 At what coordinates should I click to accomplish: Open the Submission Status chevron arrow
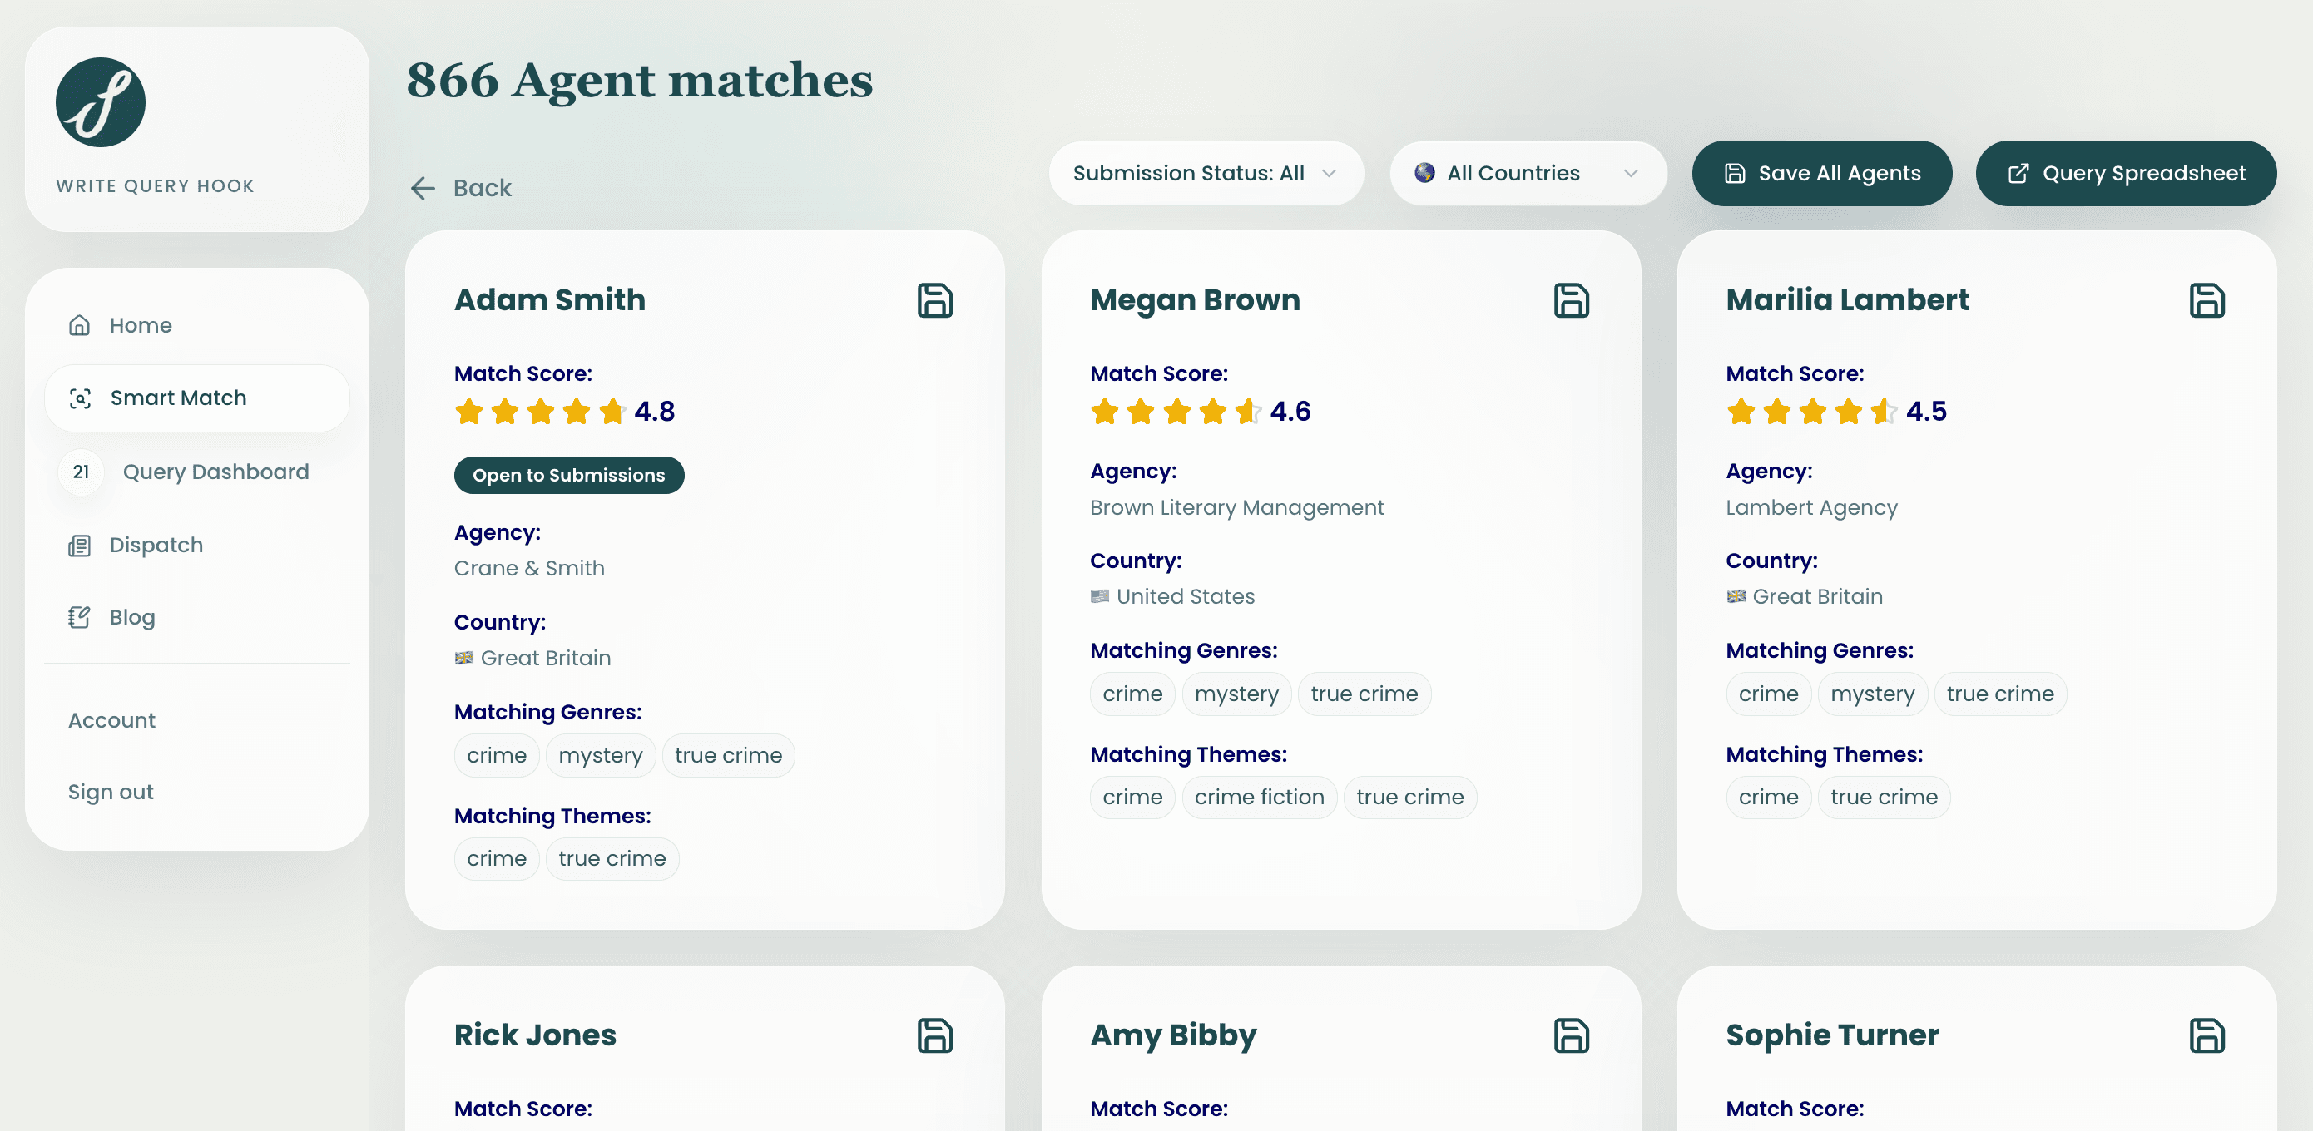point(1330,173)
